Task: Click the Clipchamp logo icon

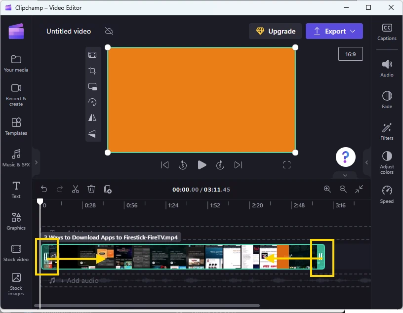Action: click(x=16, y=32)
